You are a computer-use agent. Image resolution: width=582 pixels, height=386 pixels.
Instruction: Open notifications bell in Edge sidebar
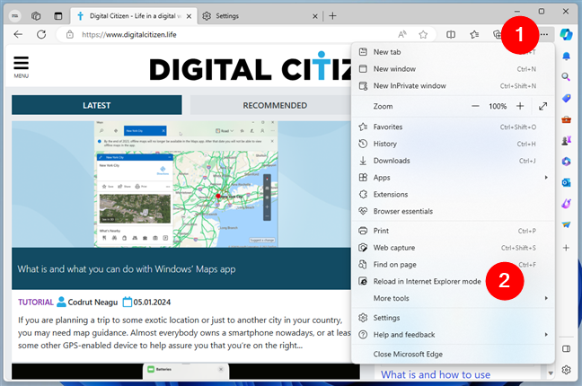coord(566,56)
